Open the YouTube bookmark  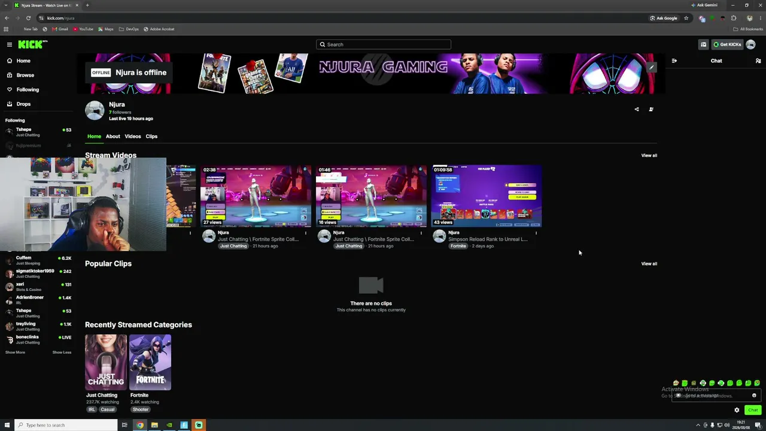click(x=83, y=29)
